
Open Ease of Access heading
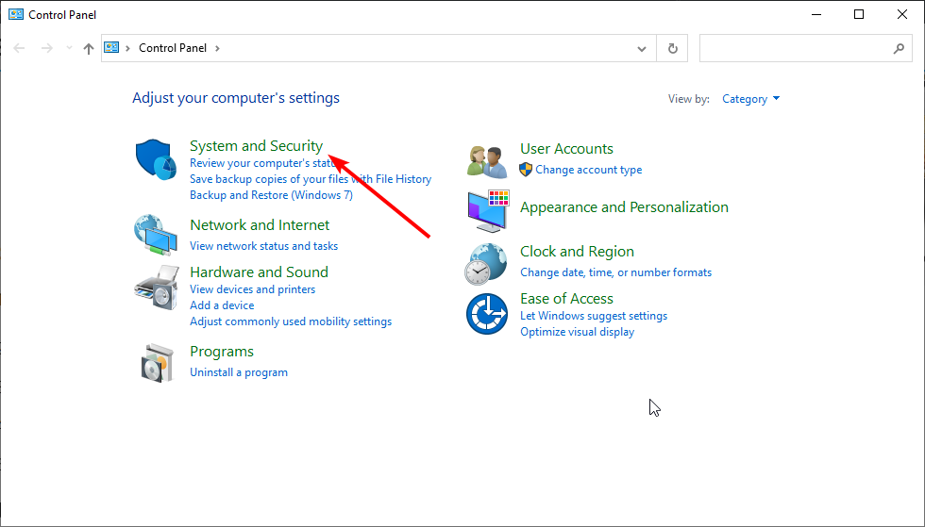click(x=567, y=299)
